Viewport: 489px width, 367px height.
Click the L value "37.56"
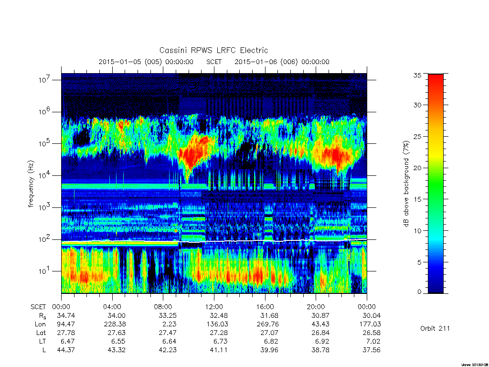point(372,350)
